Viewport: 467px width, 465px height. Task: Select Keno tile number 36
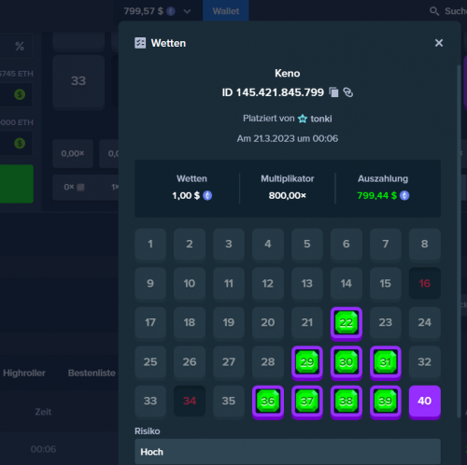268,402
